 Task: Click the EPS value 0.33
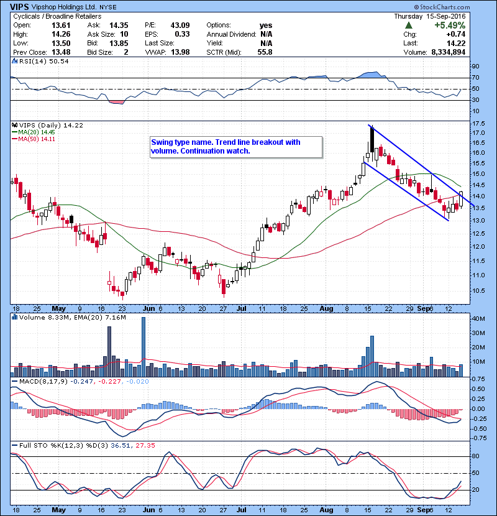182,34
